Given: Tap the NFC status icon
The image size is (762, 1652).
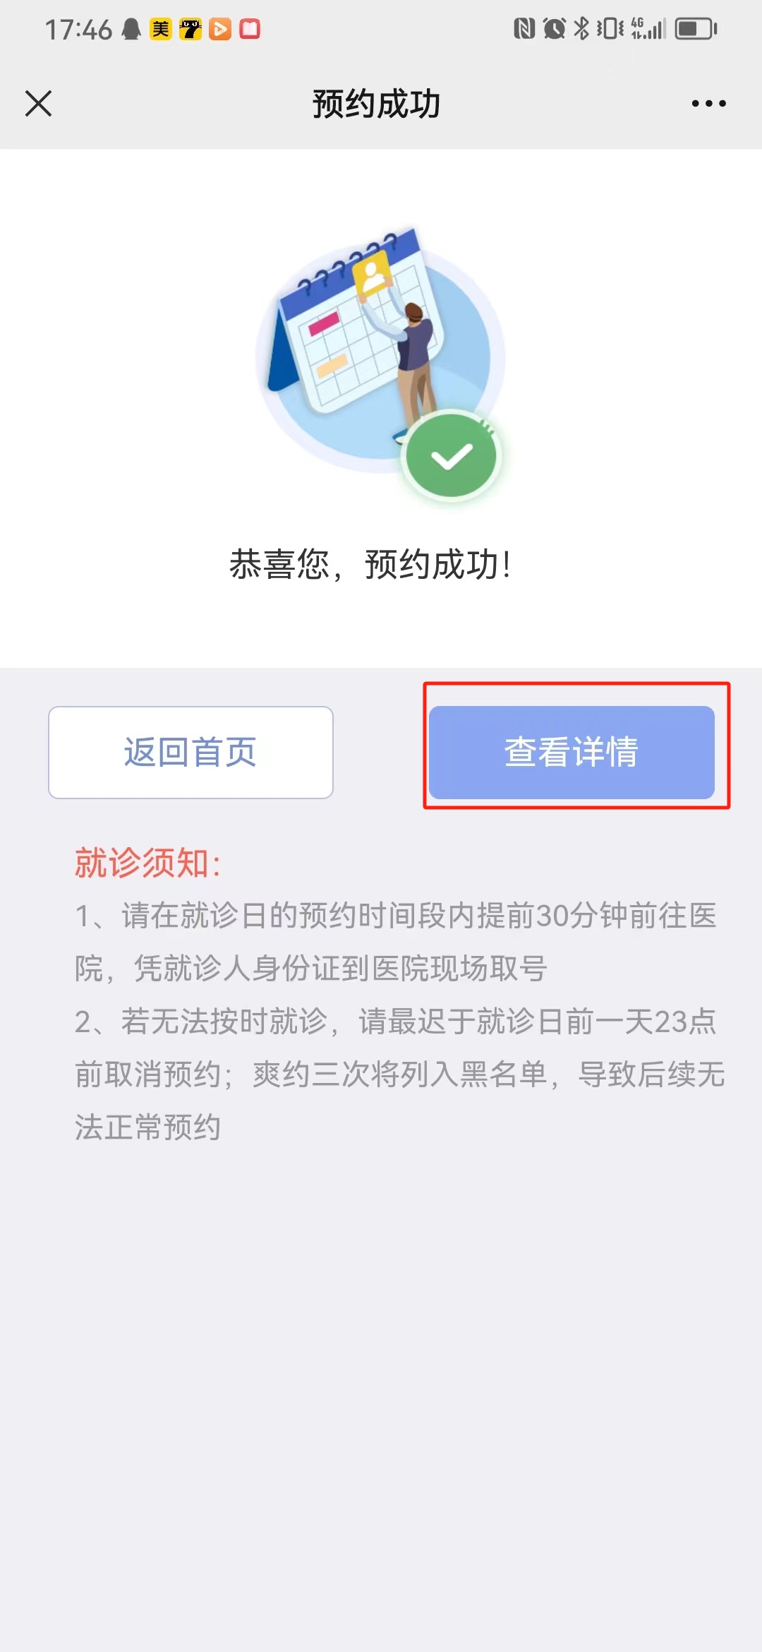Looking at the screenshot, I should (x=524, y=29).
